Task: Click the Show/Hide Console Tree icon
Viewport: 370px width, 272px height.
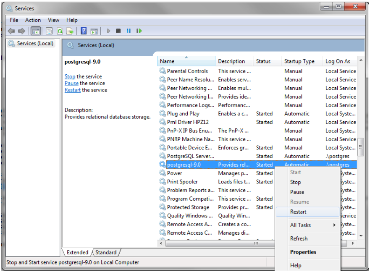Action: pyautogui.click(x=36, y=31)
